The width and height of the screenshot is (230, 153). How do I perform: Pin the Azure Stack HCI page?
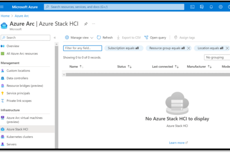click(86, 24)
